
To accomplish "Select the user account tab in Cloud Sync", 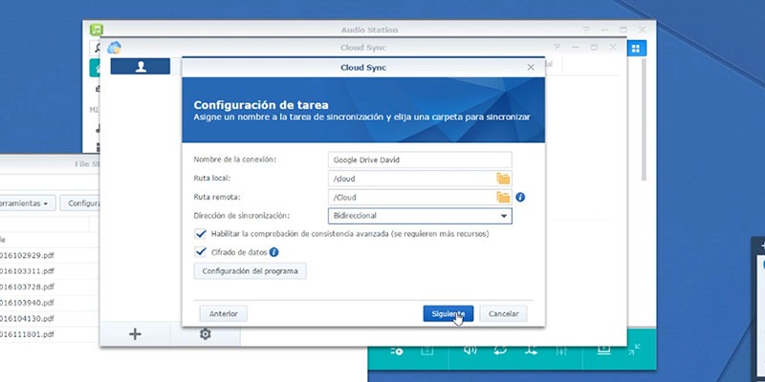I will (x=141, y=67).
